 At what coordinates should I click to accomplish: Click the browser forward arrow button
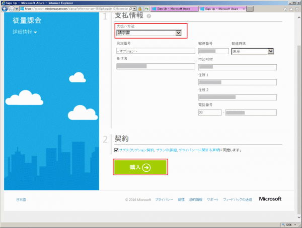pyautogui.click(x=12, y=9)
